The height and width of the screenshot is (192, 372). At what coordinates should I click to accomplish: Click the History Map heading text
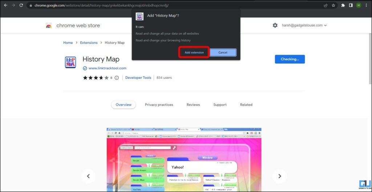101,59
